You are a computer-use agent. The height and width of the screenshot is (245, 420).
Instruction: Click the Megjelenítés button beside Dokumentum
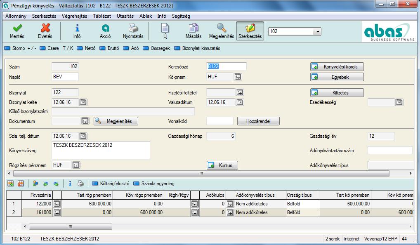(116, 121)
